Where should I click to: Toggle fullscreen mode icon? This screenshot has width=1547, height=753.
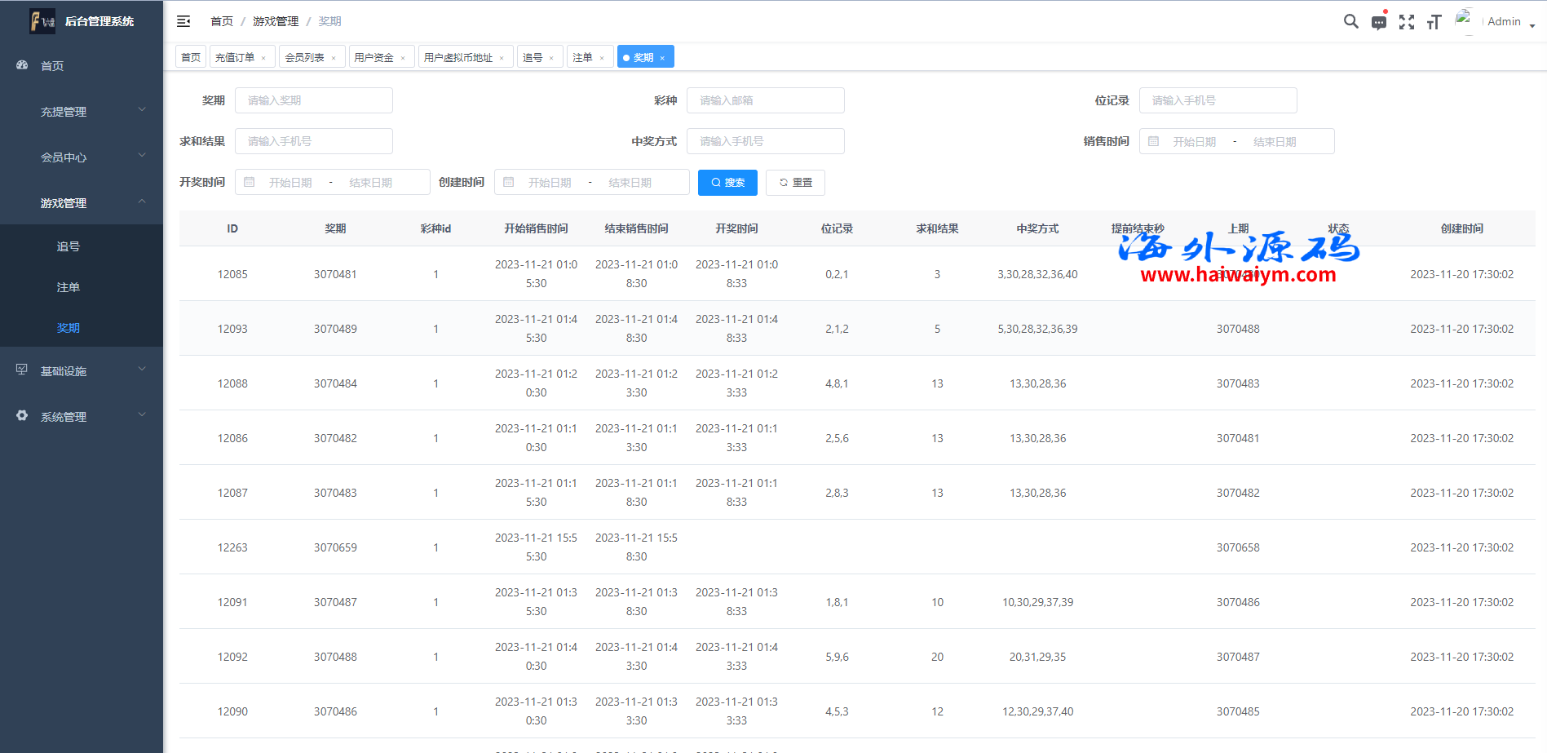click(1406, 22)
